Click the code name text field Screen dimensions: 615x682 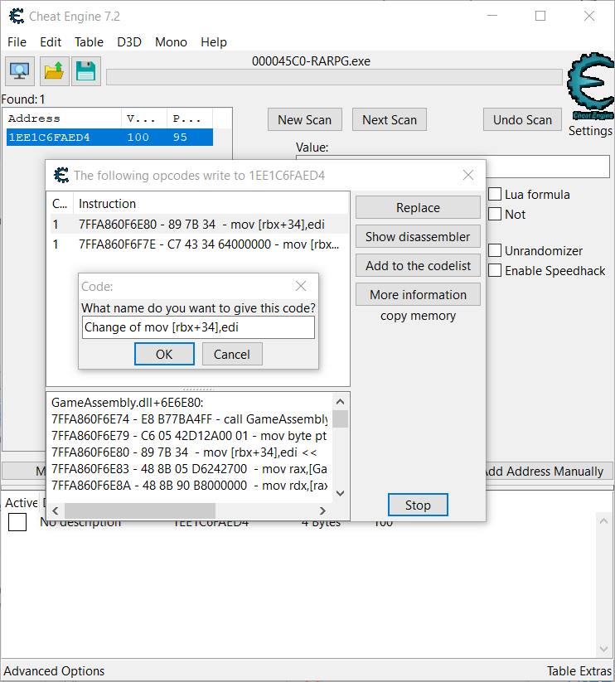pyautogui.click(x=198, y=327)
